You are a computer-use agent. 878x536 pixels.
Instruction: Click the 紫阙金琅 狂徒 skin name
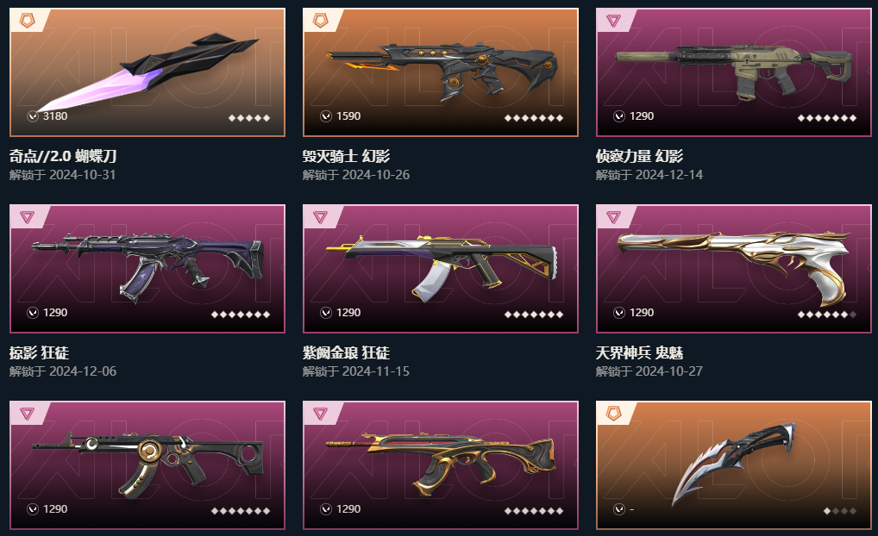pyautogui.click(x=346, y=352)
